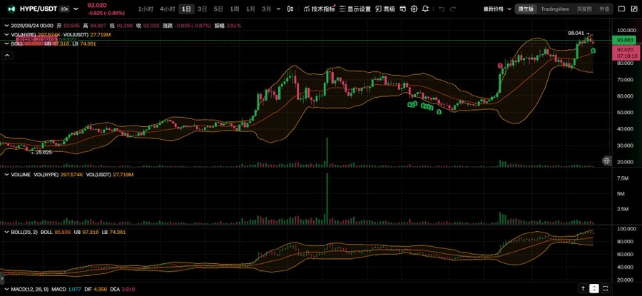642x296 pixels.
Task: Select the 1月 timeframe
Action: coord(250,9)
